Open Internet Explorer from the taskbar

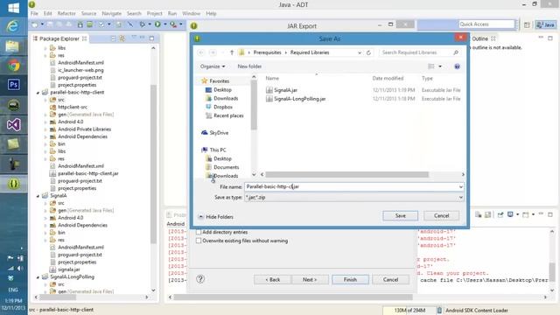(13, 26)
